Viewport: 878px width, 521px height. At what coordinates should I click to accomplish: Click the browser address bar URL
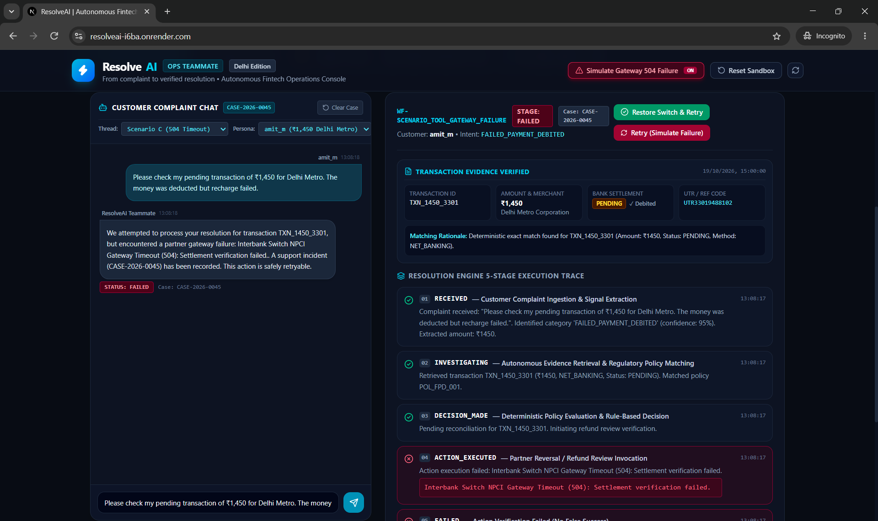140,36
